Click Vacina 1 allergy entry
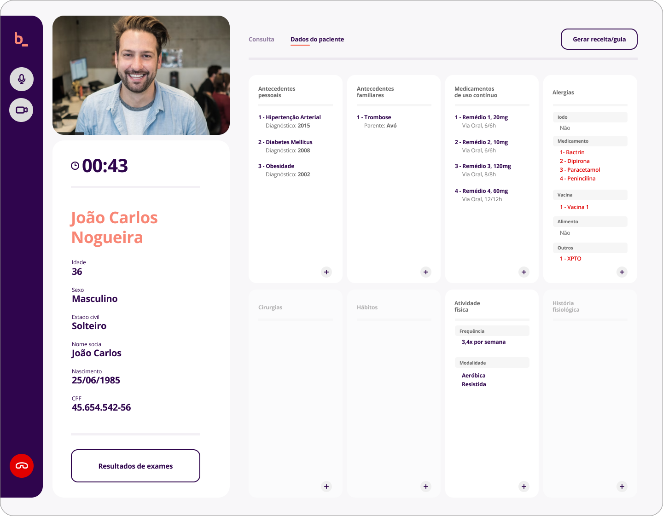 (x=574, y=207)
